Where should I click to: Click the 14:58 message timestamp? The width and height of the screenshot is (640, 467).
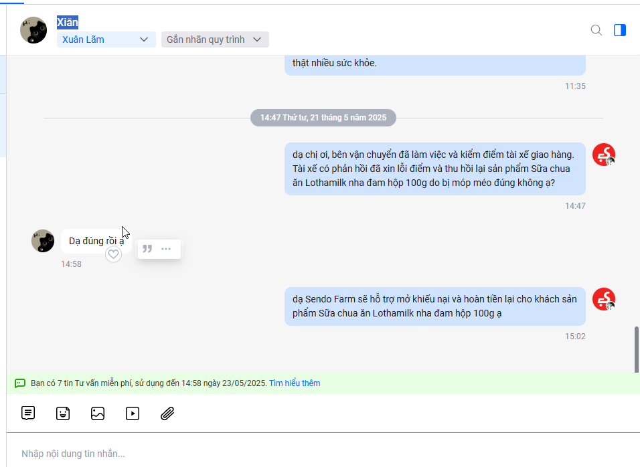point(72,264)
